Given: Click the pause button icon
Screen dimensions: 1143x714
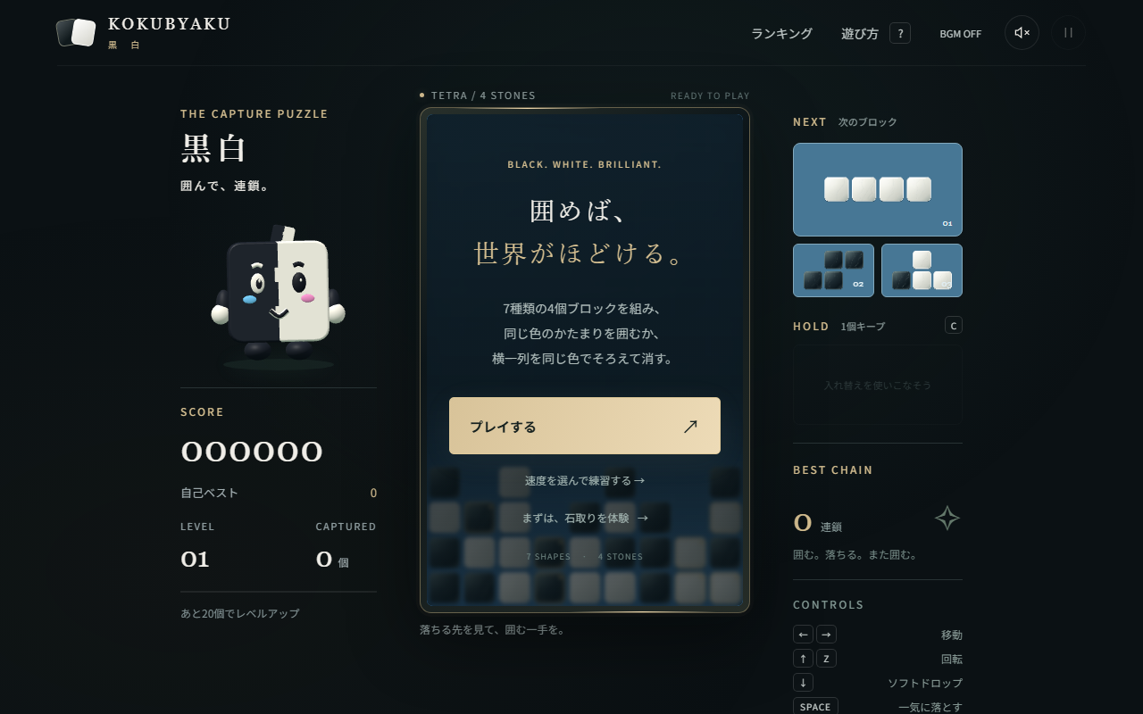Looking at the screenshot, I should point(1068,33).
